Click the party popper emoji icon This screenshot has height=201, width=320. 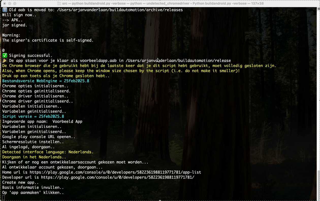5,61
